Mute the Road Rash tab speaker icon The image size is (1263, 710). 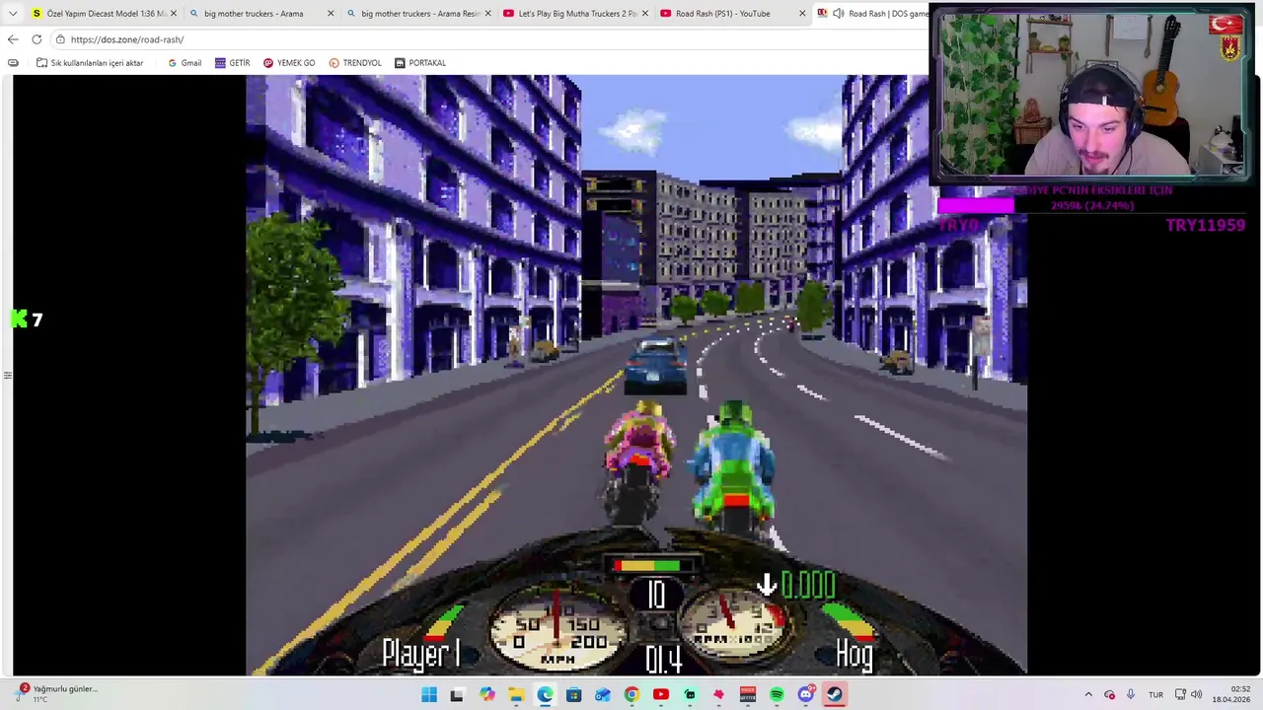pyautogui.click(x=838, y=13)
